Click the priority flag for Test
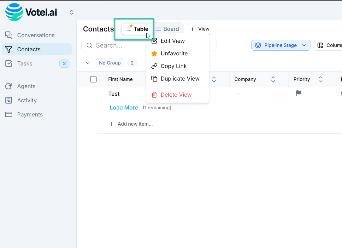Screen dimensions: 342x248 (298, 93)
